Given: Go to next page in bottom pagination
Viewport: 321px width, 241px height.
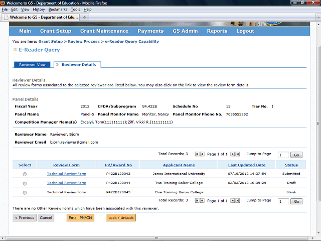Looking at the screenshot, I should (232, 201).
